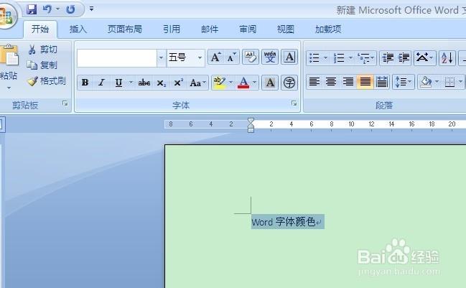Click the Grow Font icon
Viewport: 466px width, 288px height.
pyautogui.click(x=215, y=57)
